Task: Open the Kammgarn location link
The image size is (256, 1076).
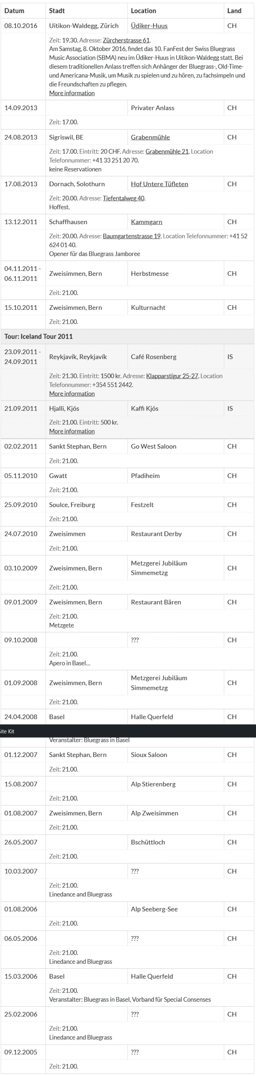Action: point(146,222)
